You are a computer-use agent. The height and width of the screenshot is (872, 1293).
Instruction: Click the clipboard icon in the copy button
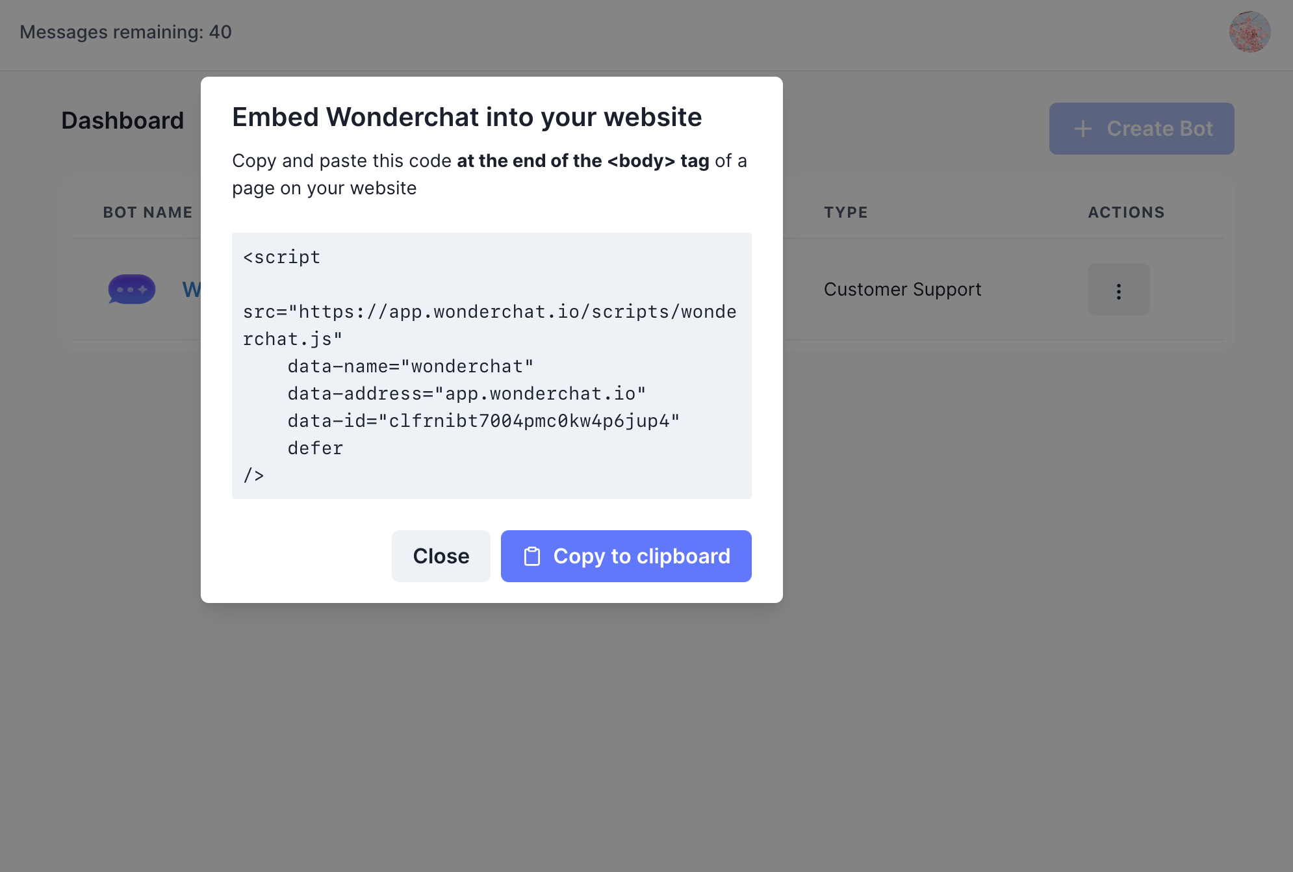(532, 556)
